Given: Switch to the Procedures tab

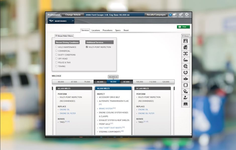Looking at the screenshot, I should tap(107, 30).
